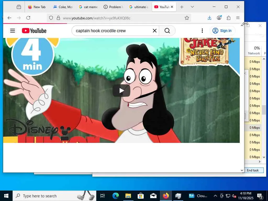Click the browser forward arrow
268x201 pixels.
click(x=19, y=18)
